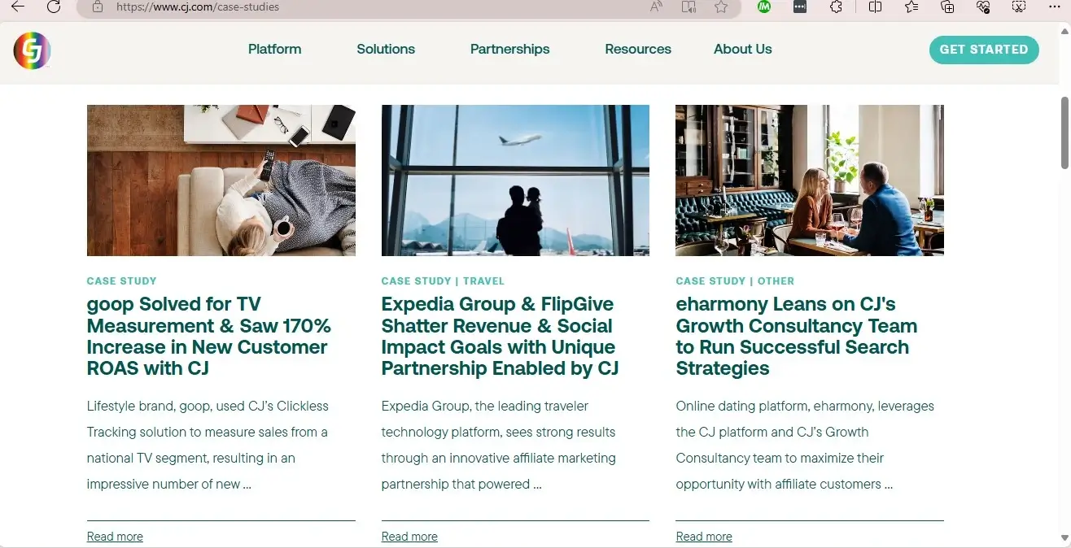The height and width of the screenshot is (548, 1071).
Task: Reload the page with the refresh icon
Action: (x=54, y=7)
